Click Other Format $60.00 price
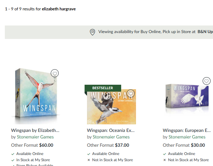Screen dimensions: 213x166 pyautogui.click(x=32, y=145)
